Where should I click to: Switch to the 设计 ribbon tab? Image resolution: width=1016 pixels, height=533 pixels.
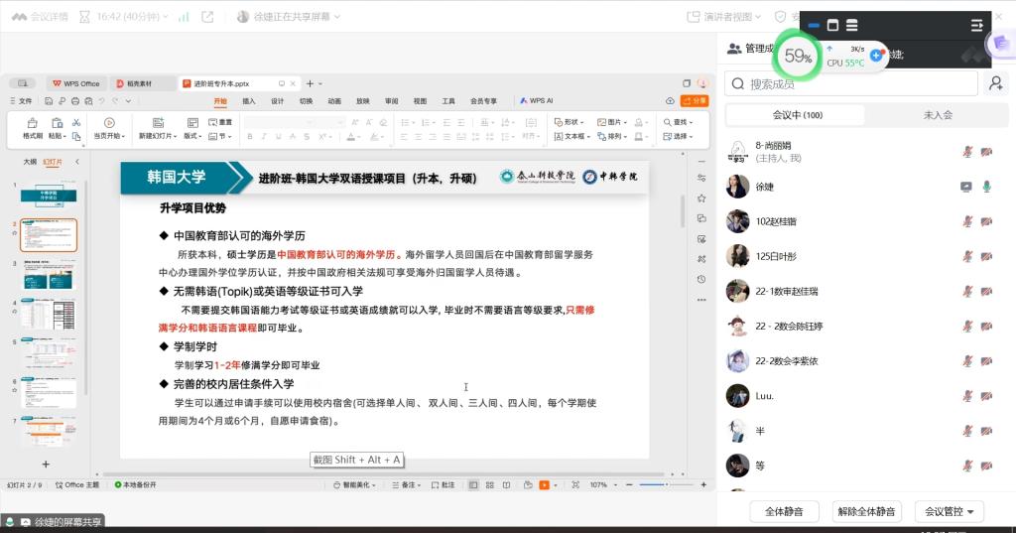(278, 101)
